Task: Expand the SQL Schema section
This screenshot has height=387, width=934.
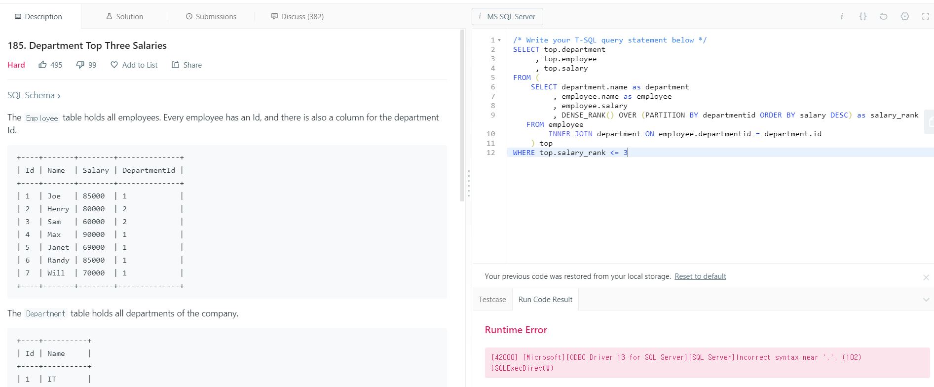Action: tap(34, 95)
